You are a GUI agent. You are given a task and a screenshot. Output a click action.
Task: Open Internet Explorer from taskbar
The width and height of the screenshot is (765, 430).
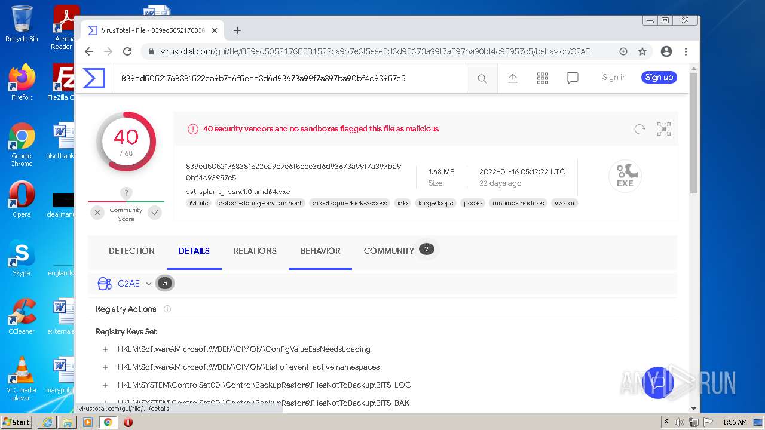[x=47, y=422]
